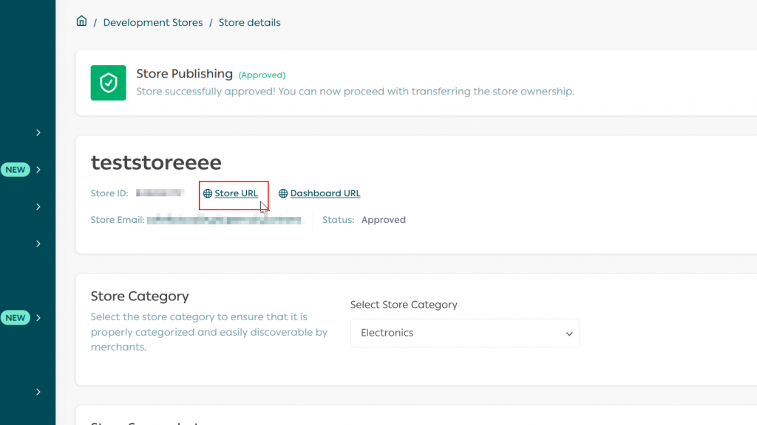Expand the topmost sidebar chevron
Viewport: 757px width, 425px height.
tap(38, 133)
